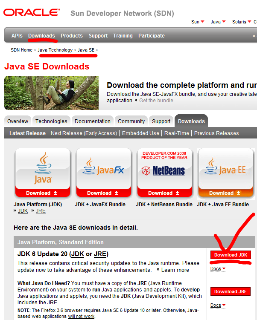
Task: Open Participate in the navigation bar
Action: coord(152,36)
